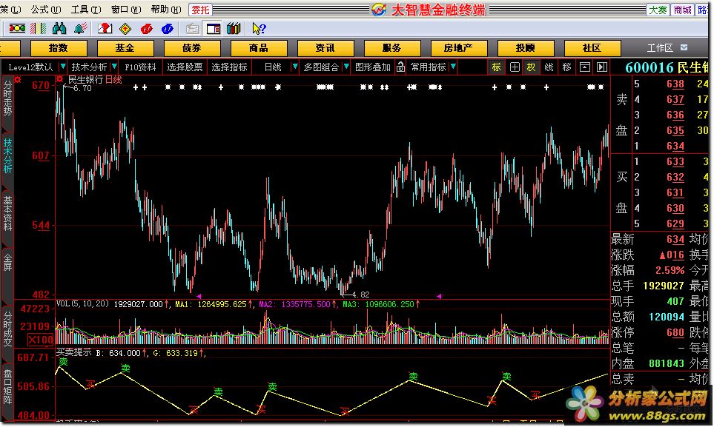The height and width of the screenshot is (427, 714).
Task: Open the 帮助(H) menu
Action: [x=166, y=10]
